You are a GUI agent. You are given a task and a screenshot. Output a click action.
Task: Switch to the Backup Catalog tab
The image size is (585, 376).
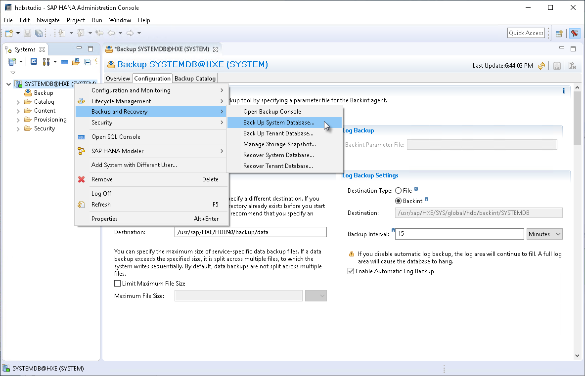point(194,78)
